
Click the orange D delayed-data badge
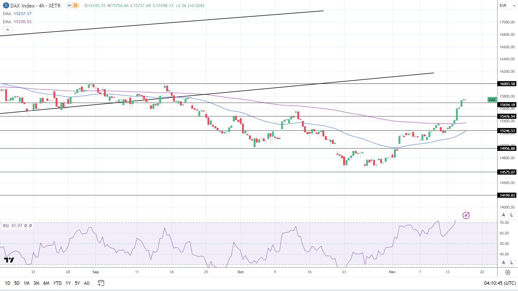click(x=76, y=5)
